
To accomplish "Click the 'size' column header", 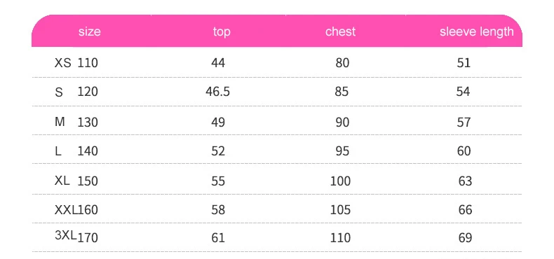I will 89,31.
